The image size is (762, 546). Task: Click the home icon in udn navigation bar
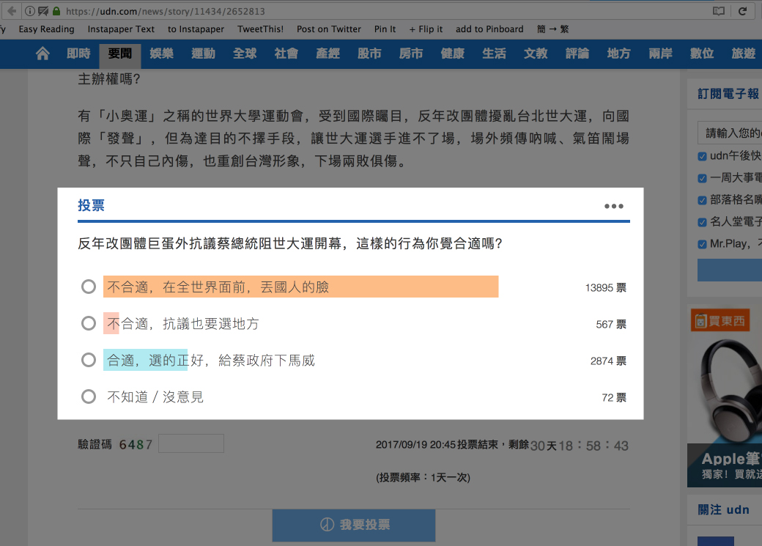pos(42,54)
